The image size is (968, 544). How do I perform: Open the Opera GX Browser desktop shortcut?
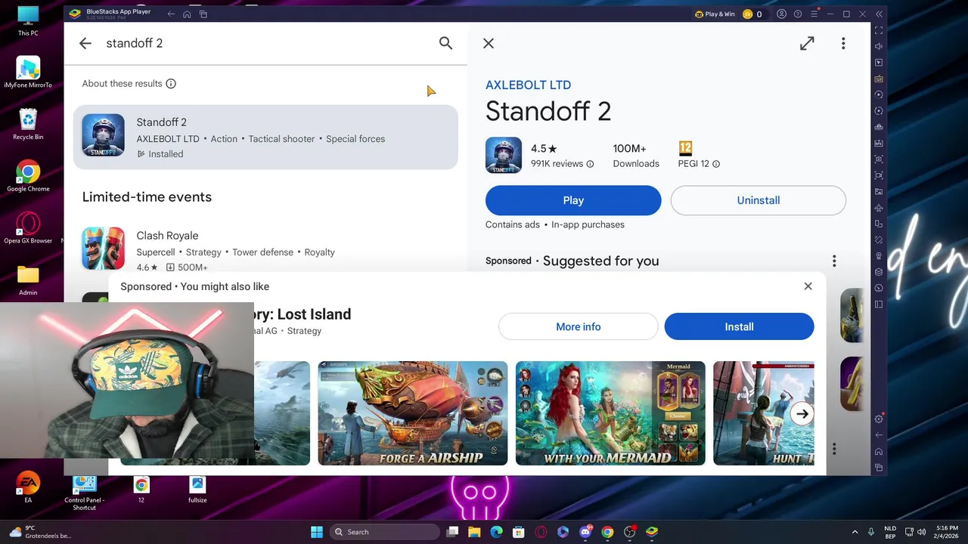[x=28, y=228]
